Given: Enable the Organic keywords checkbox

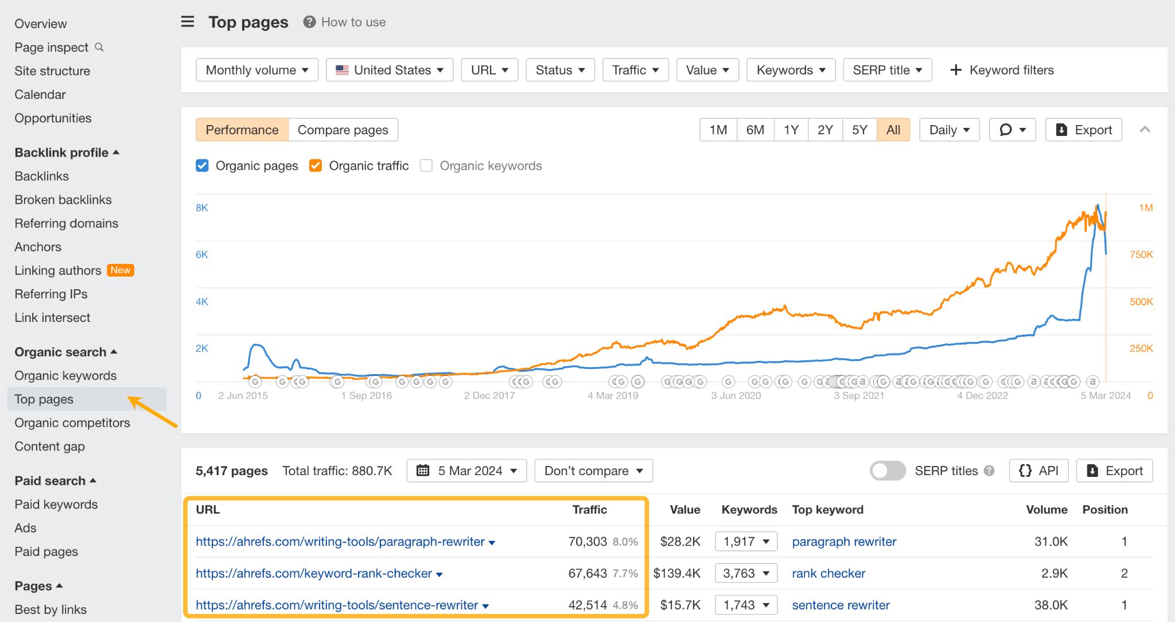Looking at the screenshot, I should pyautogui.click(x=426, y=165).
